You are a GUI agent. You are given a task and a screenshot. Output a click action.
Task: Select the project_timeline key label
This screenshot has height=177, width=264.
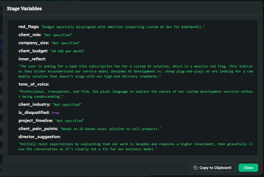(36, 121)
